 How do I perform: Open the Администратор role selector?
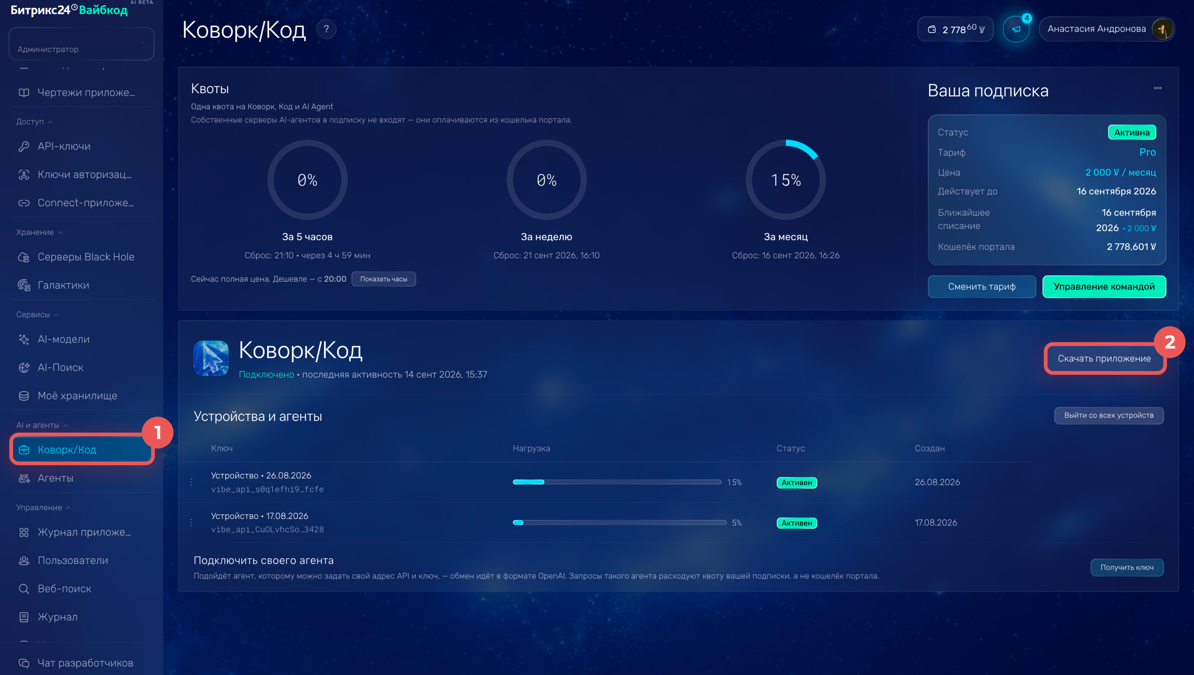pyautogui.click(x=81, y=44)
